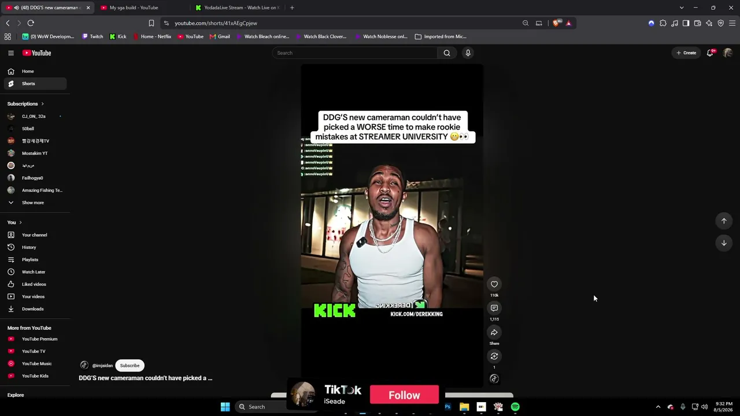
Task: Switch to YodadaLive Stream tab
Action: point(237,8)
